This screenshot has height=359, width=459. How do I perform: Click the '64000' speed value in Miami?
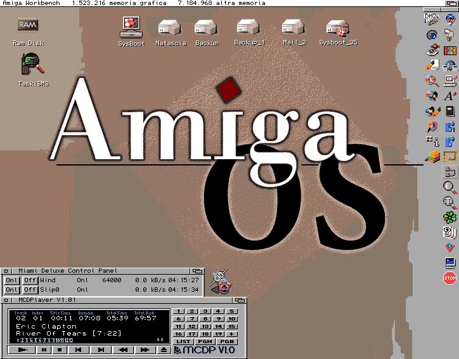pos(112,280)
